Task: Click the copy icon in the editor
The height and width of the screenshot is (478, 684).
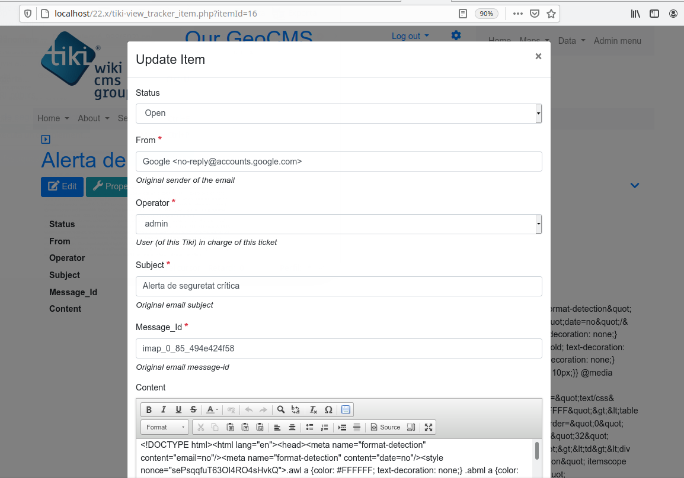Action: click(x=215, y=428)
